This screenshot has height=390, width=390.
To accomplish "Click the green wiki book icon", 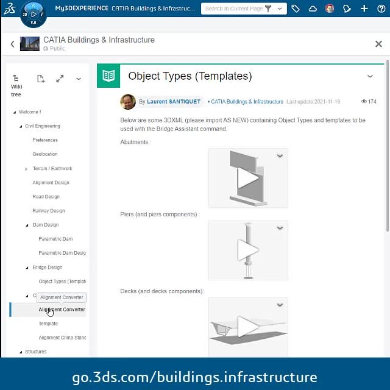I will 108,76.
